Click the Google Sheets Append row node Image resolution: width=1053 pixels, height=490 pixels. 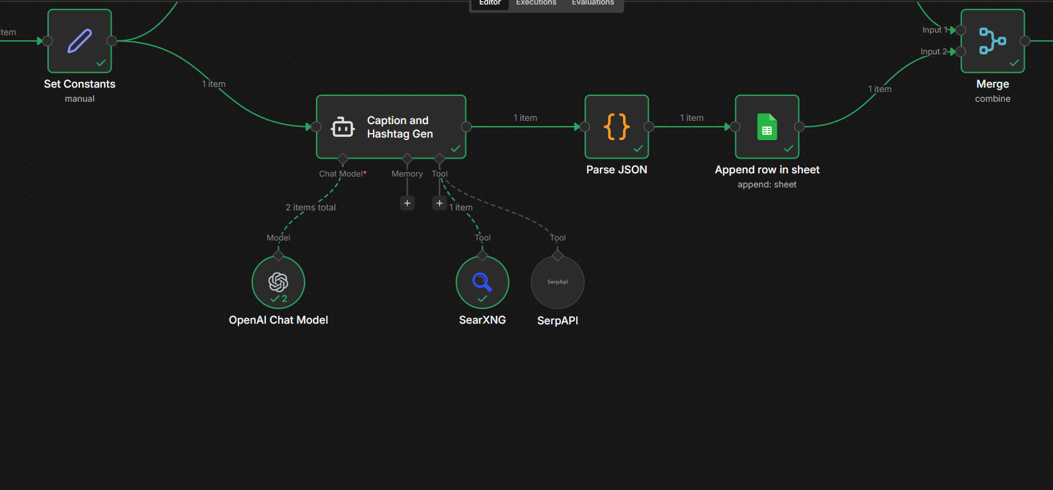[767, 127]
